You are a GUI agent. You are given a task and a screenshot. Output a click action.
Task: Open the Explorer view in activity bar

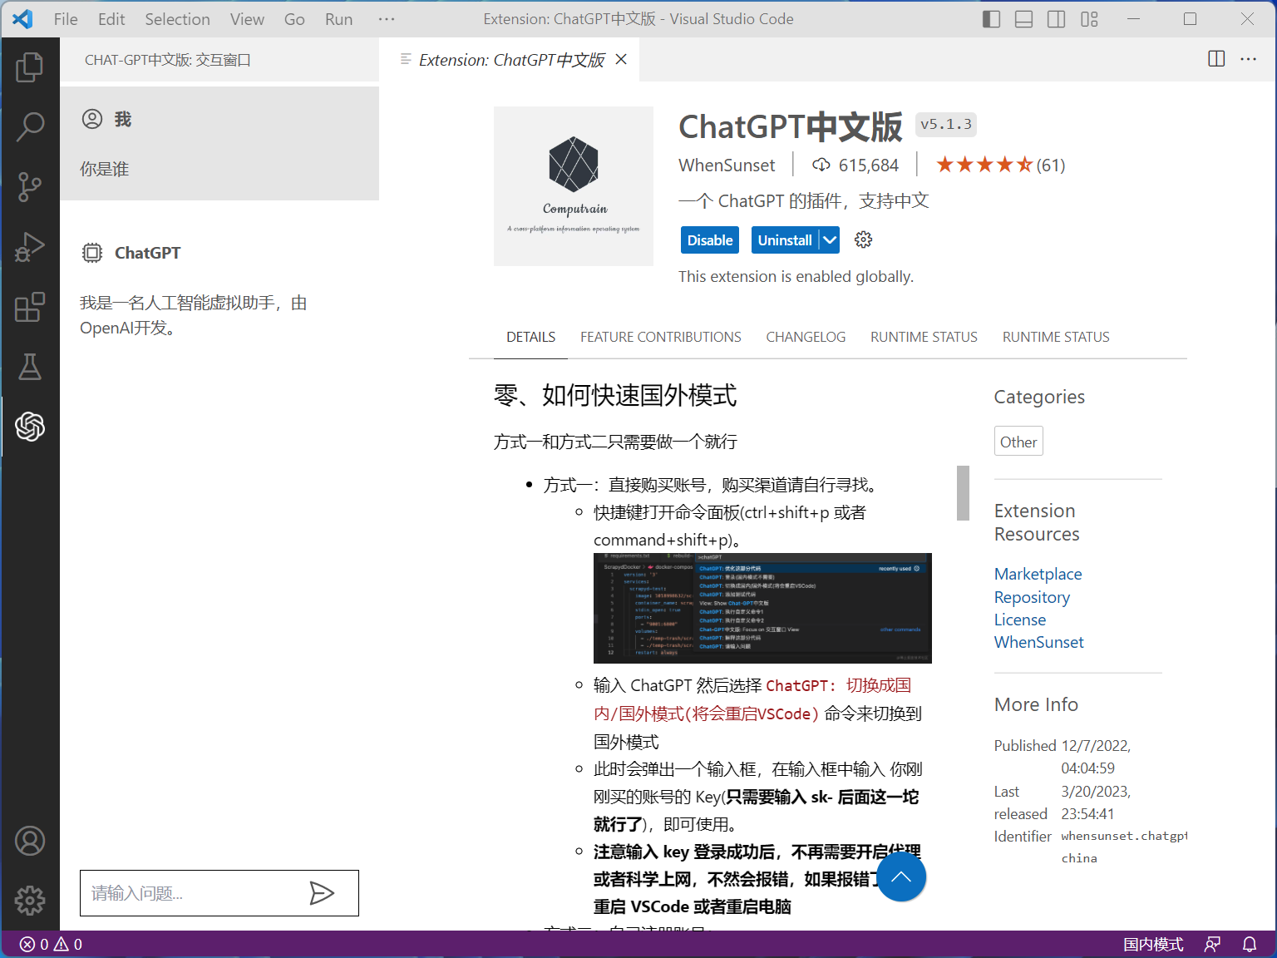(30, 67)
